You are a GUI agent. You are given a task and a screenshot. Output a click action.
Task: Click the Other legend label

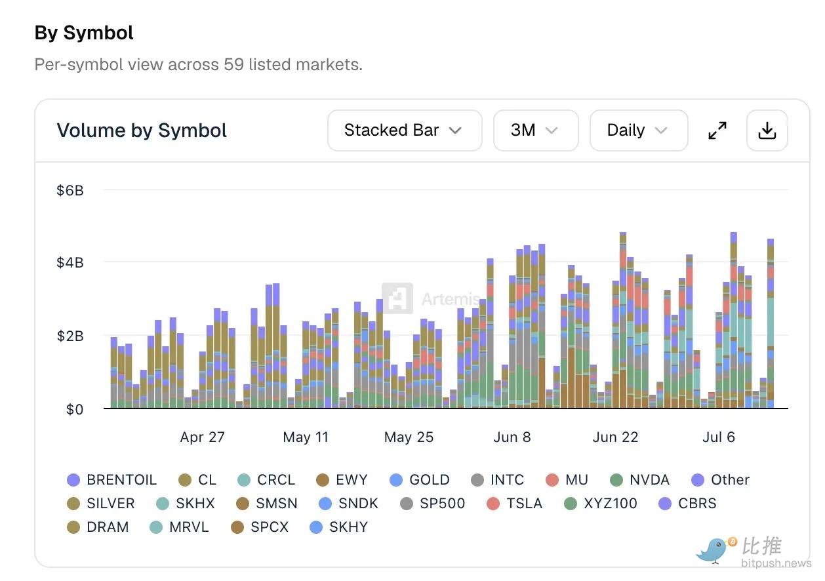[730, 480]
